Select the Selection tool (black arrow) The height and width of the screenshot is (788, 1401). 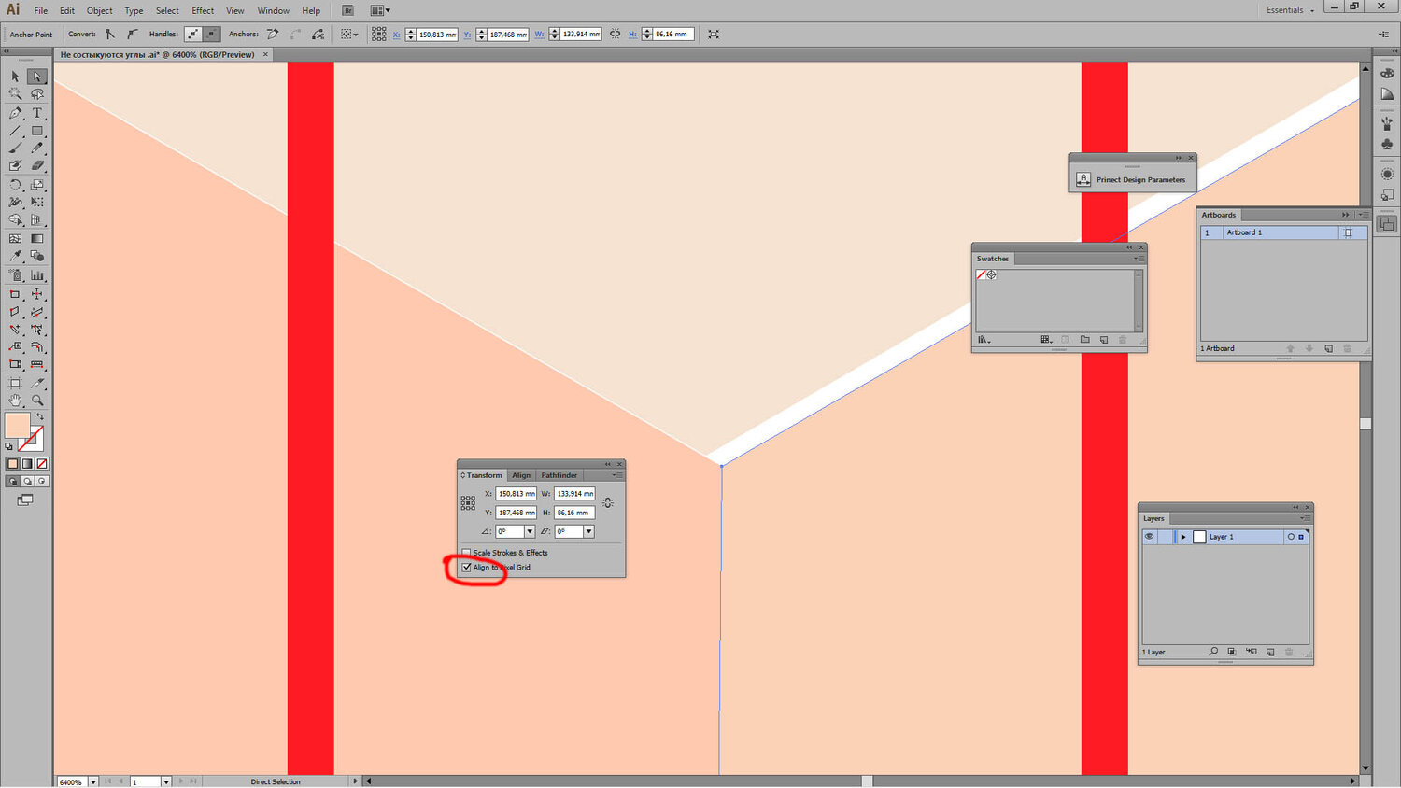(x=16, y=77)
